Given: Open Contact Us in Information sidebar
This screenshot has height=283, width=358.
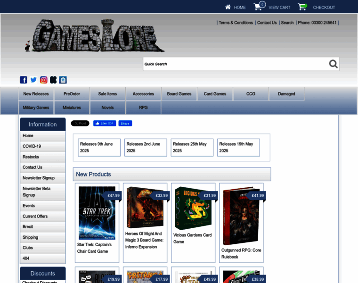Looking at the screenshot, I should point(43,167).
